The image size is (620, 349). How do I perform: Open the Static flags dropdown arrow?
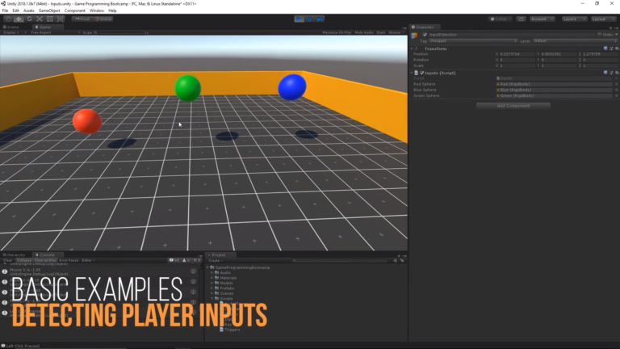tap(617, 35)
